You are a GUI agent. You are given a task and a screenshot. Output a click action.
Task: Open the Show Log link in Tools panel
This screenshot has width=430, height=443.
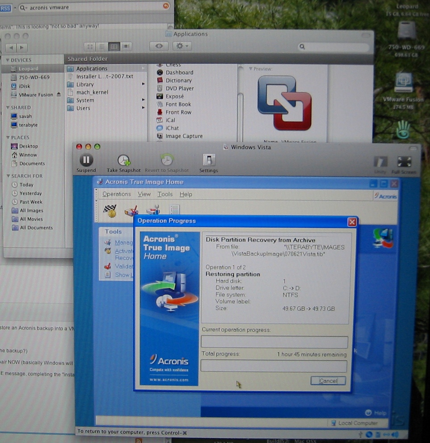124,275
